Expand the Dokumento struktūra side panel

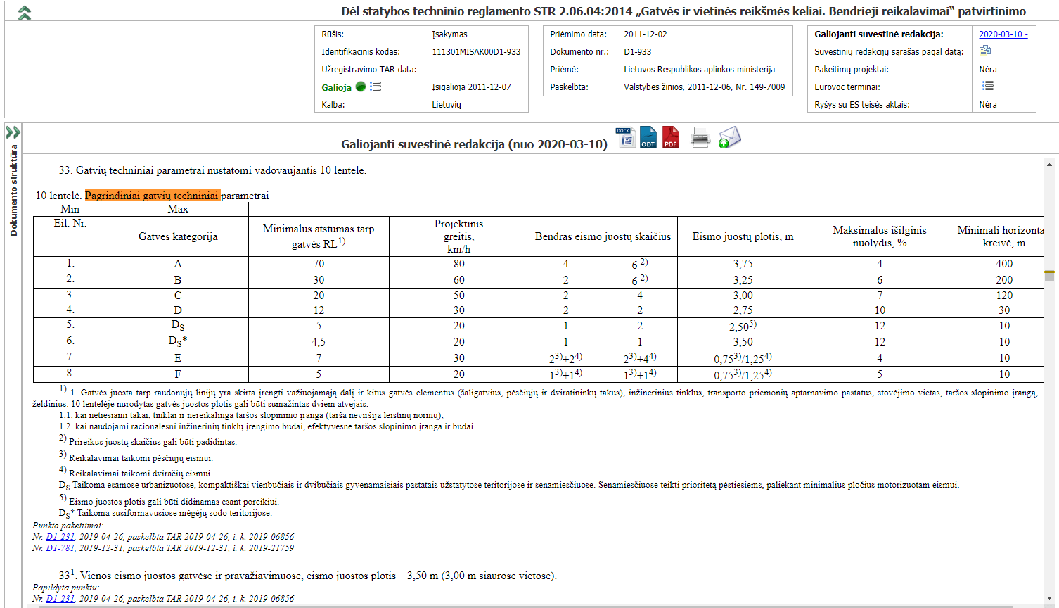click(13, 132)
